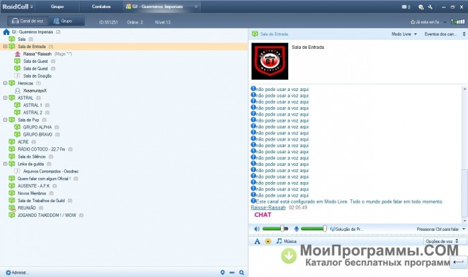Click the chat scrollbar up arrow
Viewport: 468px width, 277px height.
pyautogui.click(x=465, y=89)
